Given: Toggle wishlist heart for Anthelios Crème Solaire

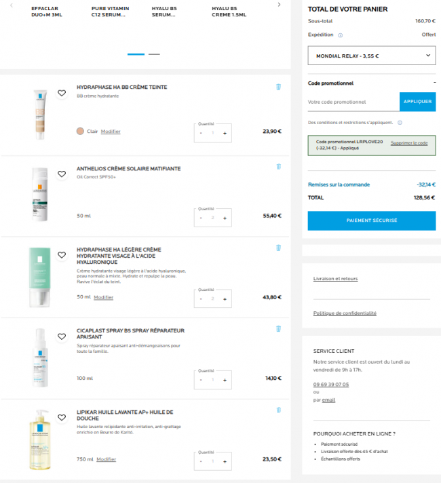Looking at the screenshot, I should [62, 174].
